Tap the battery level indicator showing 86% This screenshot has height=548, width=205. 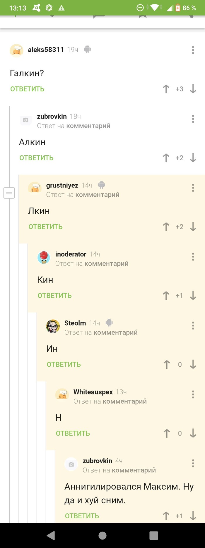pos(184,8)
